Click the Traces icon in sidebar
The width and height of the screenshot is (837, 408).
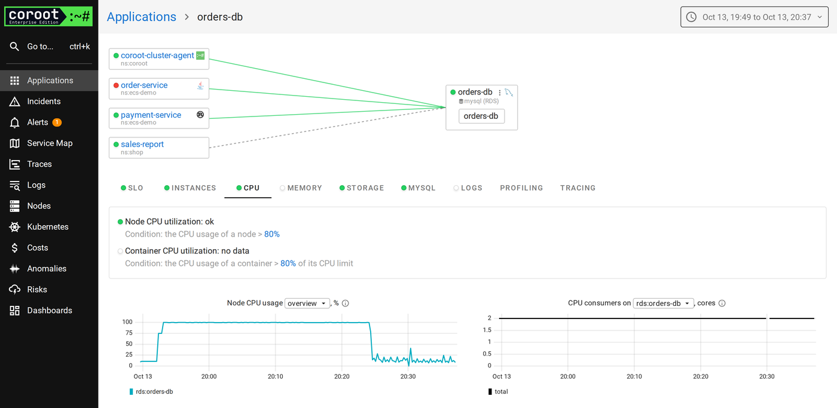point(15,164)
